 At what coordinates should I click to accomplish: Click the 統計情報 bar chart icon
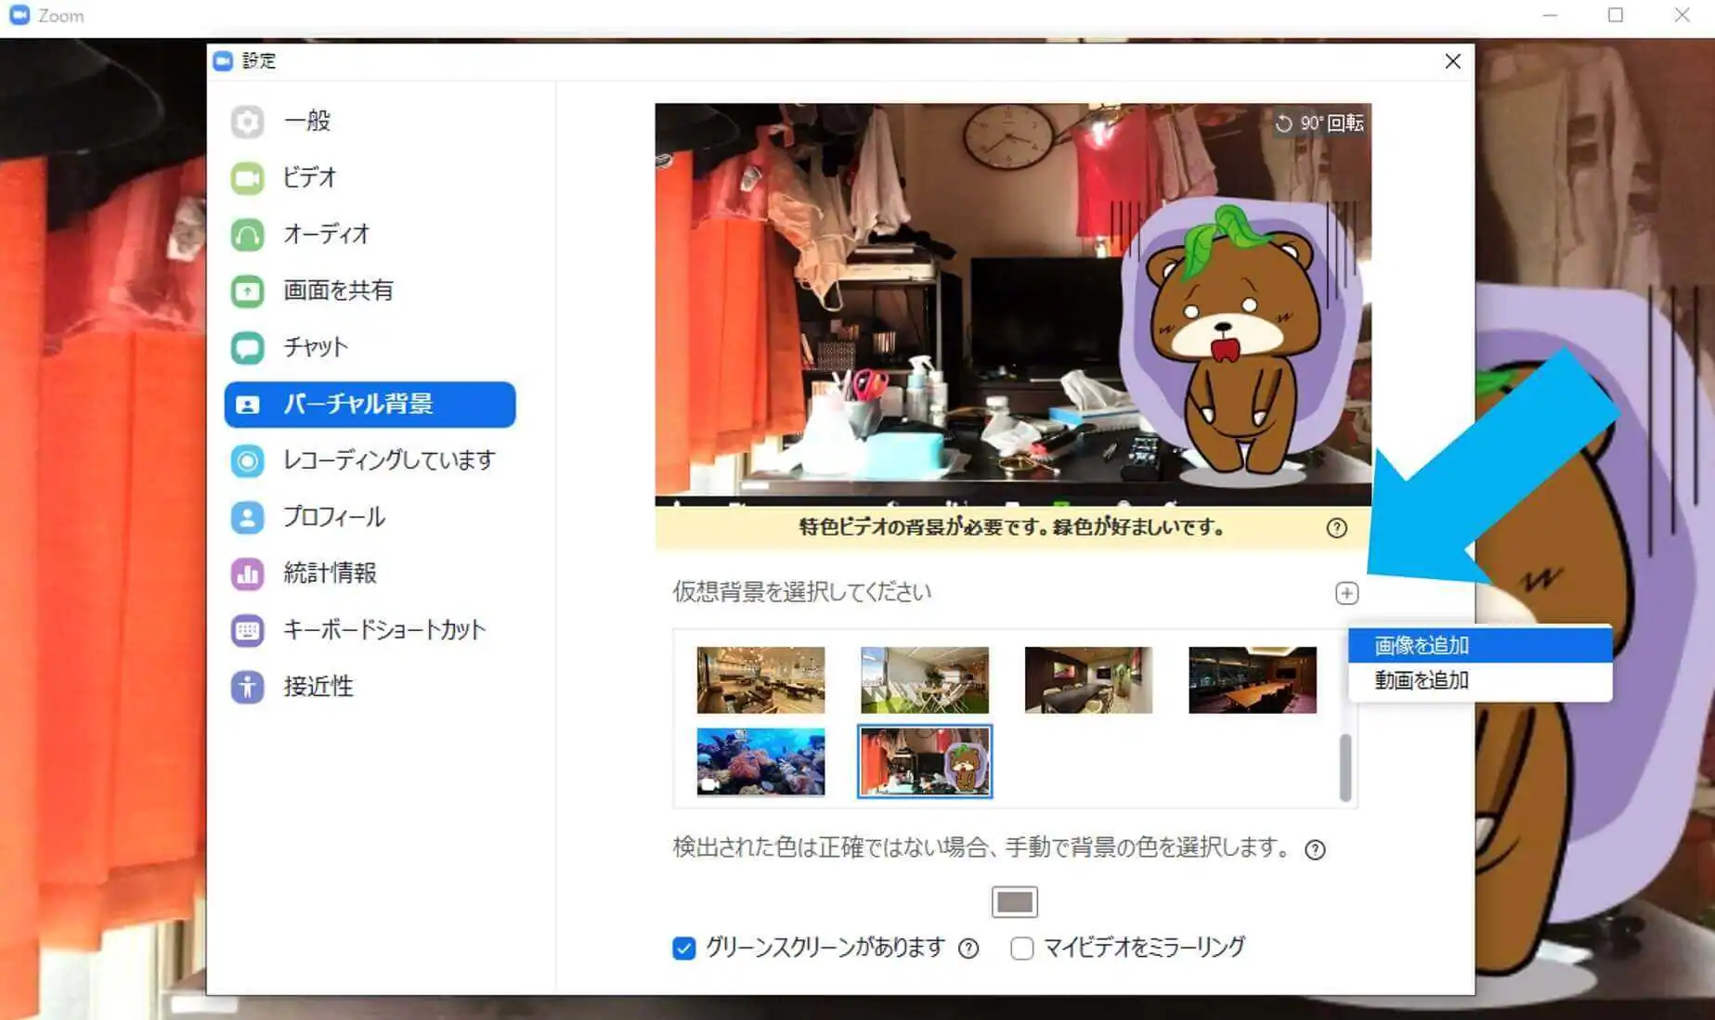(x=247, y=574)
